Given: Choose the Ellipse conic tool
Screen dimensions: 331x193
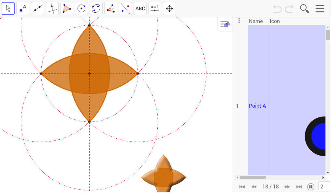Looking at the screenshot, I should (x=96, y=9).
